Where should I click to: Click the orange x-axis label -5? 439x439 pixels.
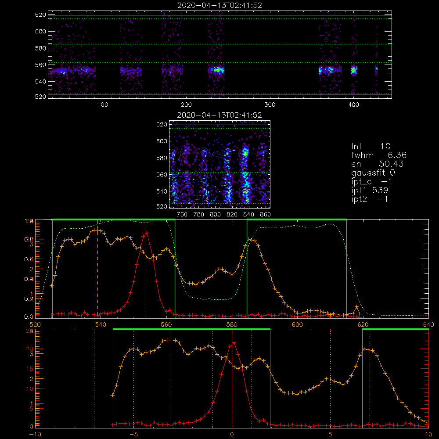[133, 435]
